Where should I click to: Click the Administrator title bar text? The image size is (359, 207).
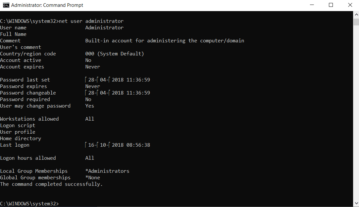47,5
